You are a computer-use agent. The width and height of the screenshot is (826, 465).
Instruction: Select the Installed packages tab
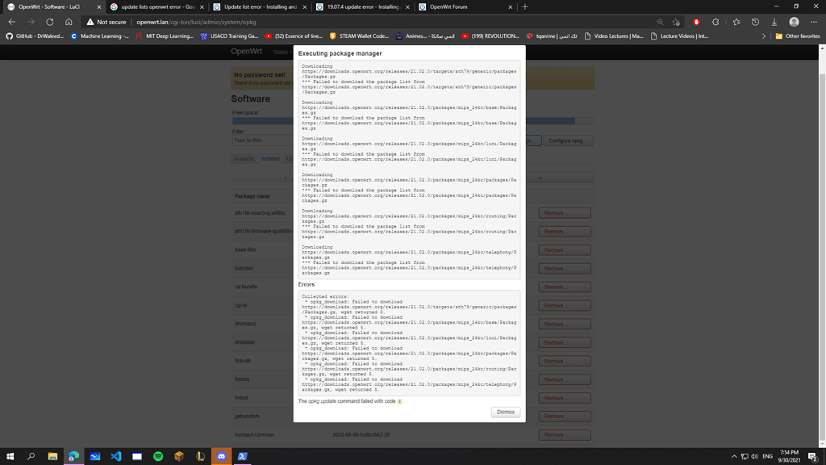point(269,159)
